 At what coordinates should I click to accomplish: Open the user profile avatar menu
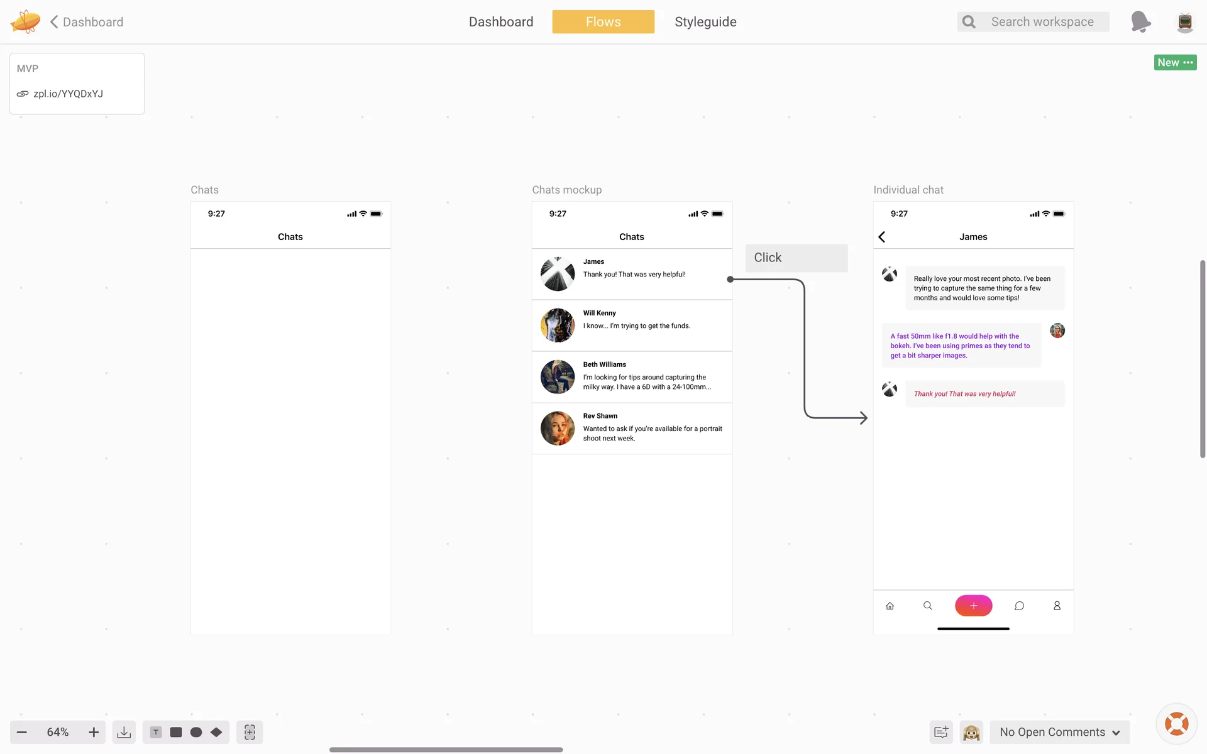pyautogui.click(x=1185, y=22)
